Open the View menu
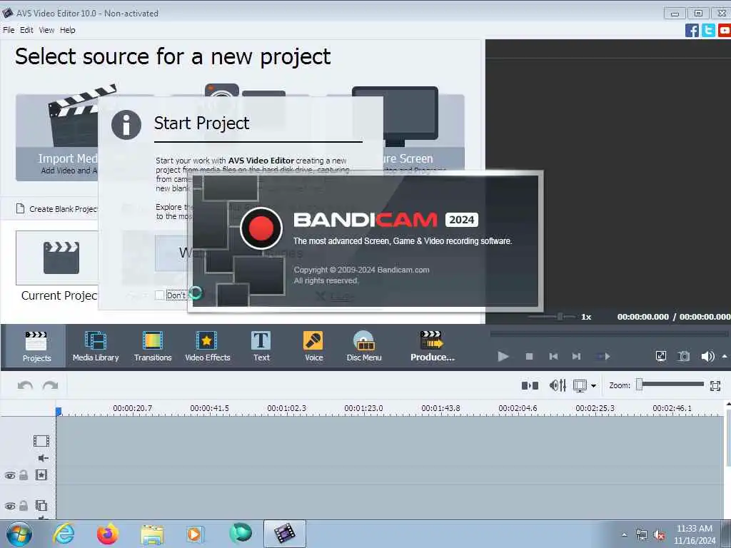 click(46, 30)
